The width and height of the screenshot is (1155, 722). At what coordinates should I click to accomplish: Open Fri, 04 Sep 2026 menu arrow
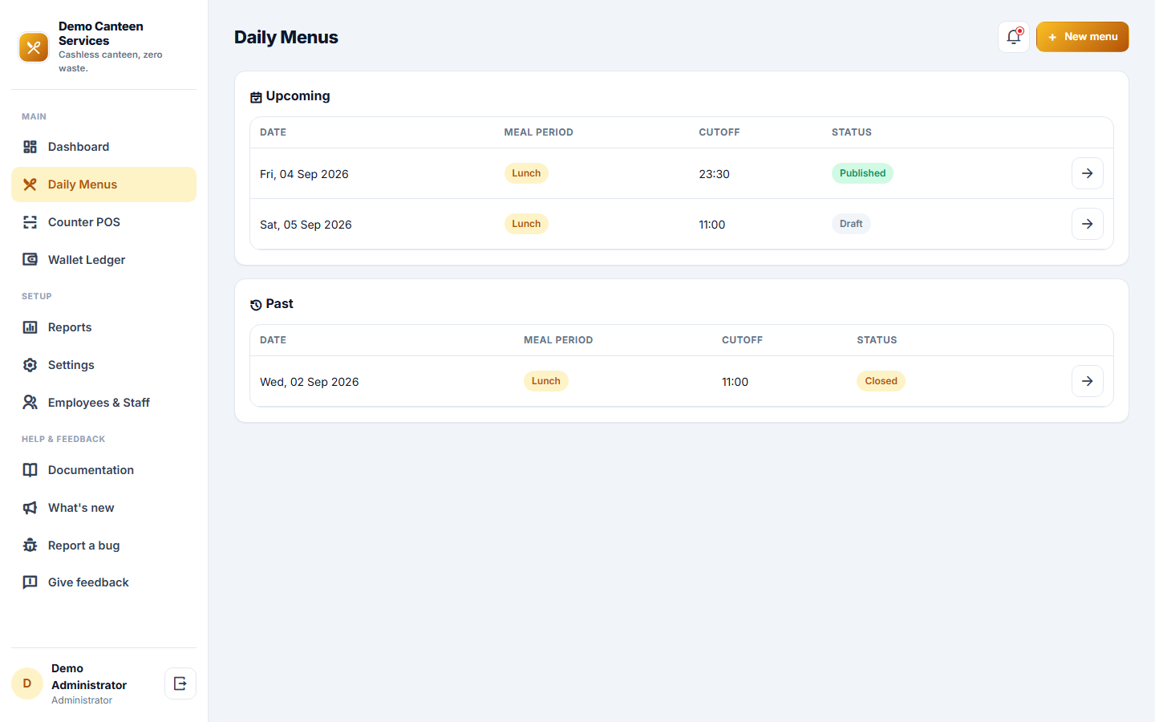[x=1088, y=173]
